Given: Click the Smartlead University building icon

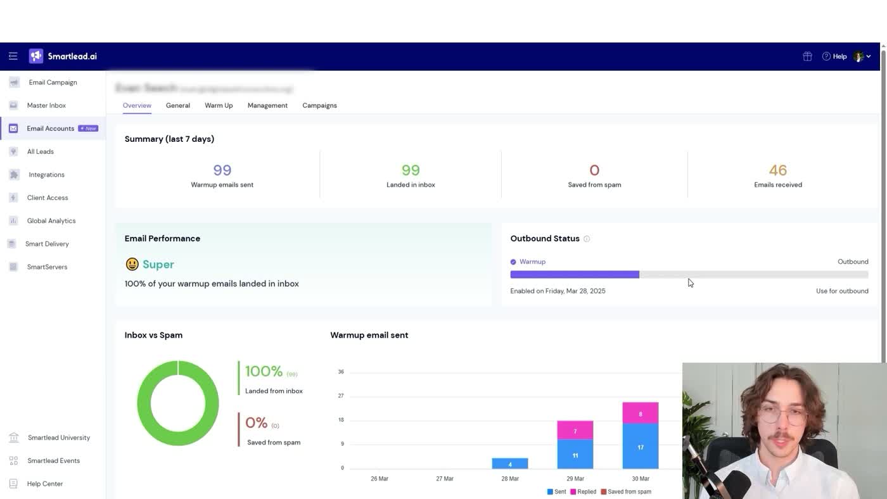Looking at the screenshot, I should tap(13, 438).
